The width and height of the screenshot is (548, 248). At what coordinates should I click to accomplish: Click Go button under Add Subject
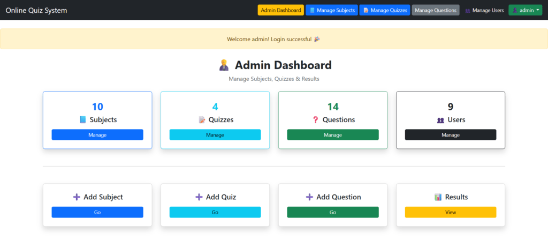(x=97, y=212)
